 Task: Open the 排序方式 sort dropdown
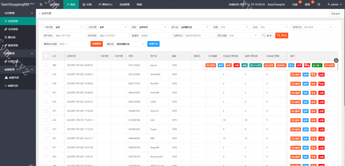click(318, 27)
